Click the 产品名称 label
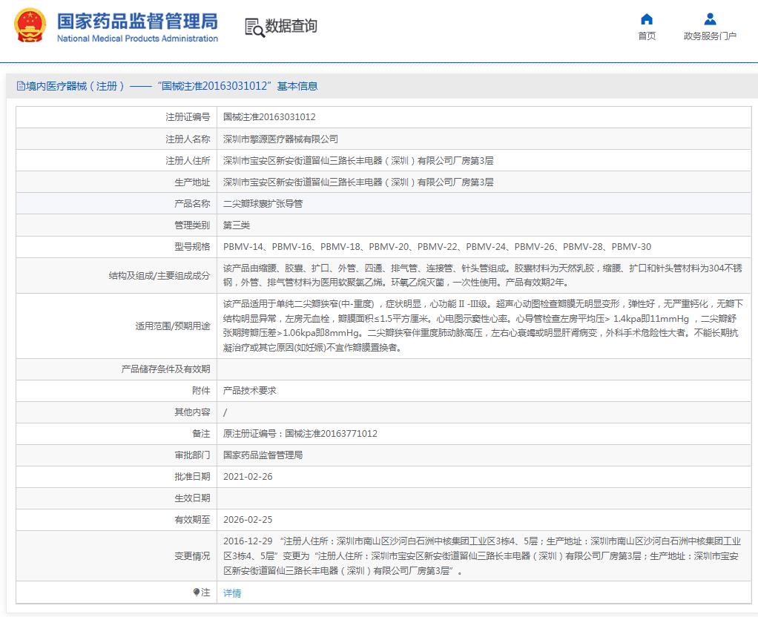Viewport: 758px width, 617px height. (x=192, y=204)
